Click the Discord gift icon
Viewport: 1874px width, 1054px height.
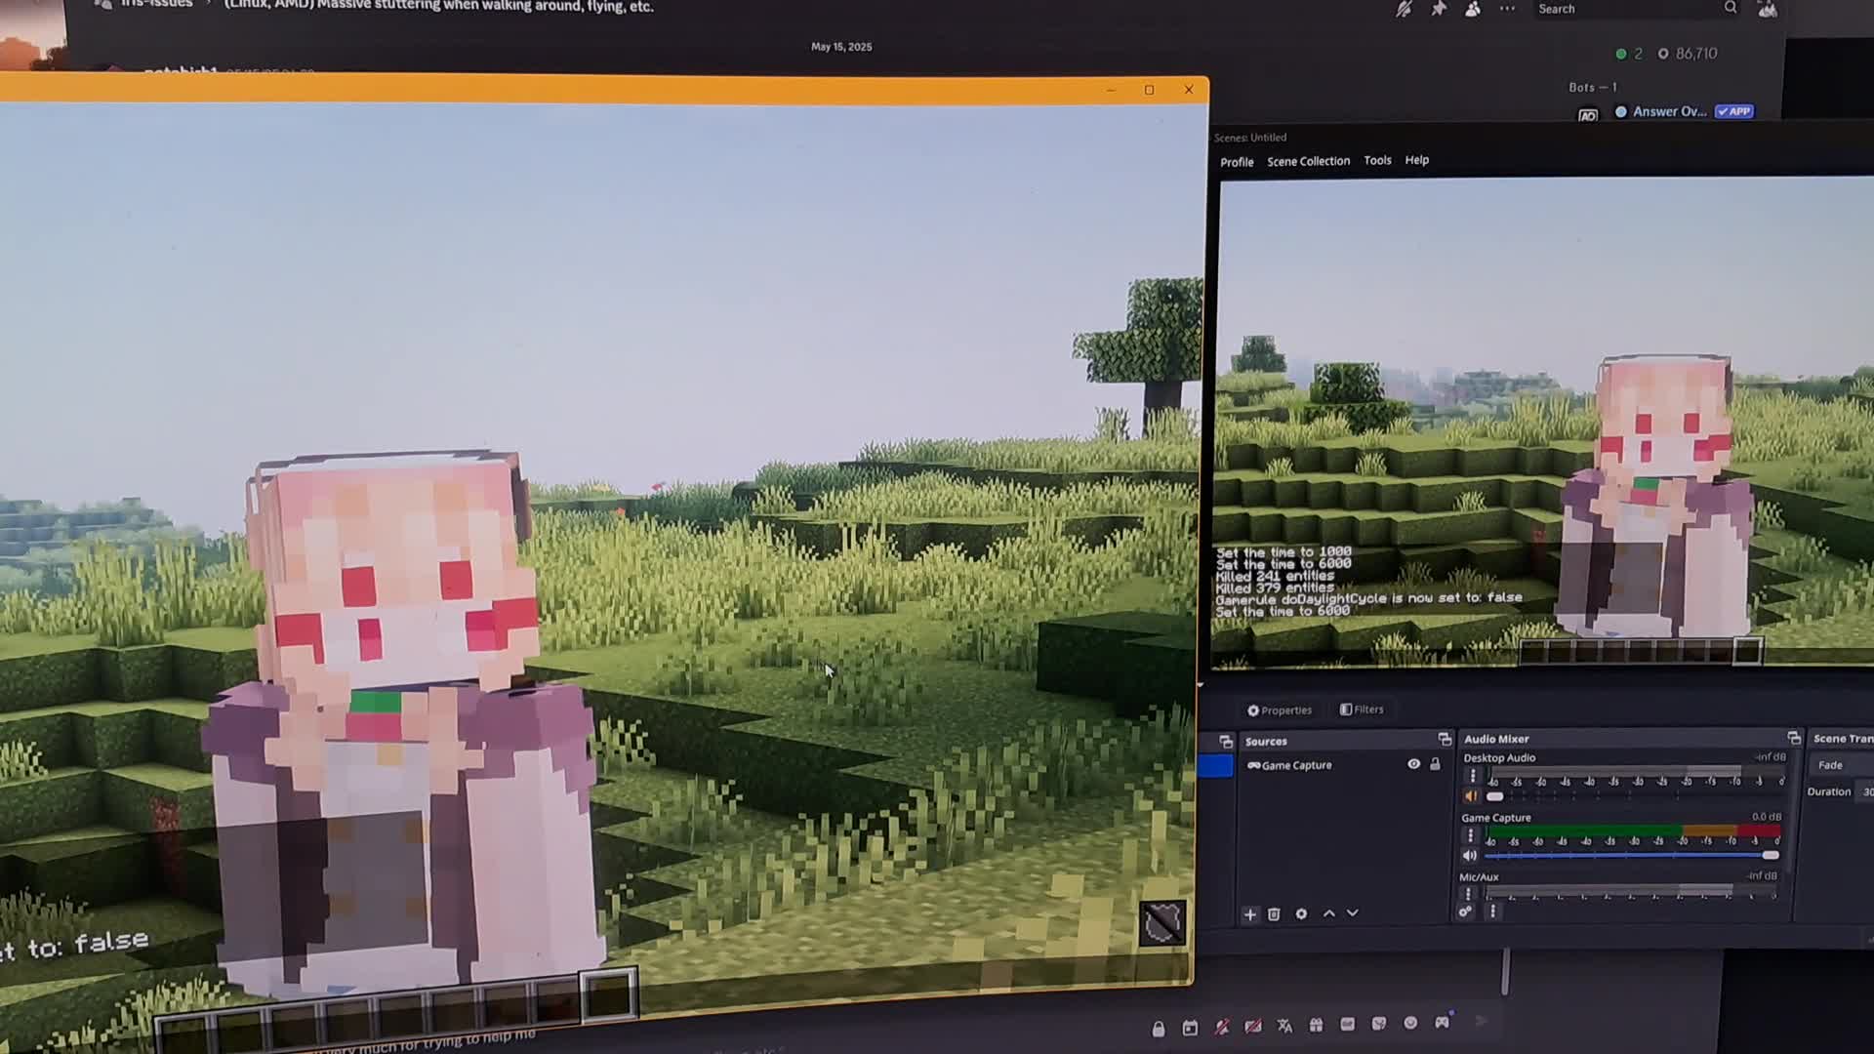pyautogui.click(x=1316, y=1025)
